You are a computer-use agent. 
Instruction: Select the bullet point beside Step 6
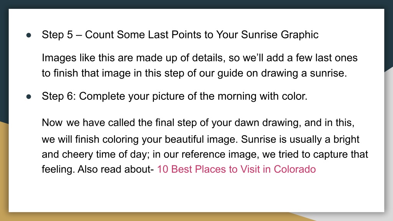pos(28,96)
